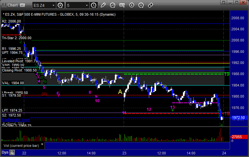Click the interval value 5 field
249x157 pixels.
click(x=75, y=6)
